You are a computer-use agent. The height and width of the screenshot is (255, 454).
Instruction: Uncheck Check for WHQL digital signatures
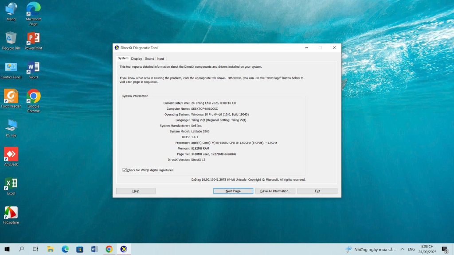point(125,170)
